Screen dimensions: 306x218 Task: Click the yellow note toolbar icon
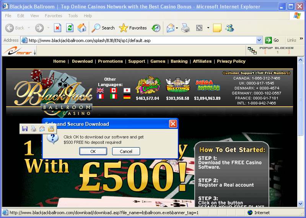[217, 28]
